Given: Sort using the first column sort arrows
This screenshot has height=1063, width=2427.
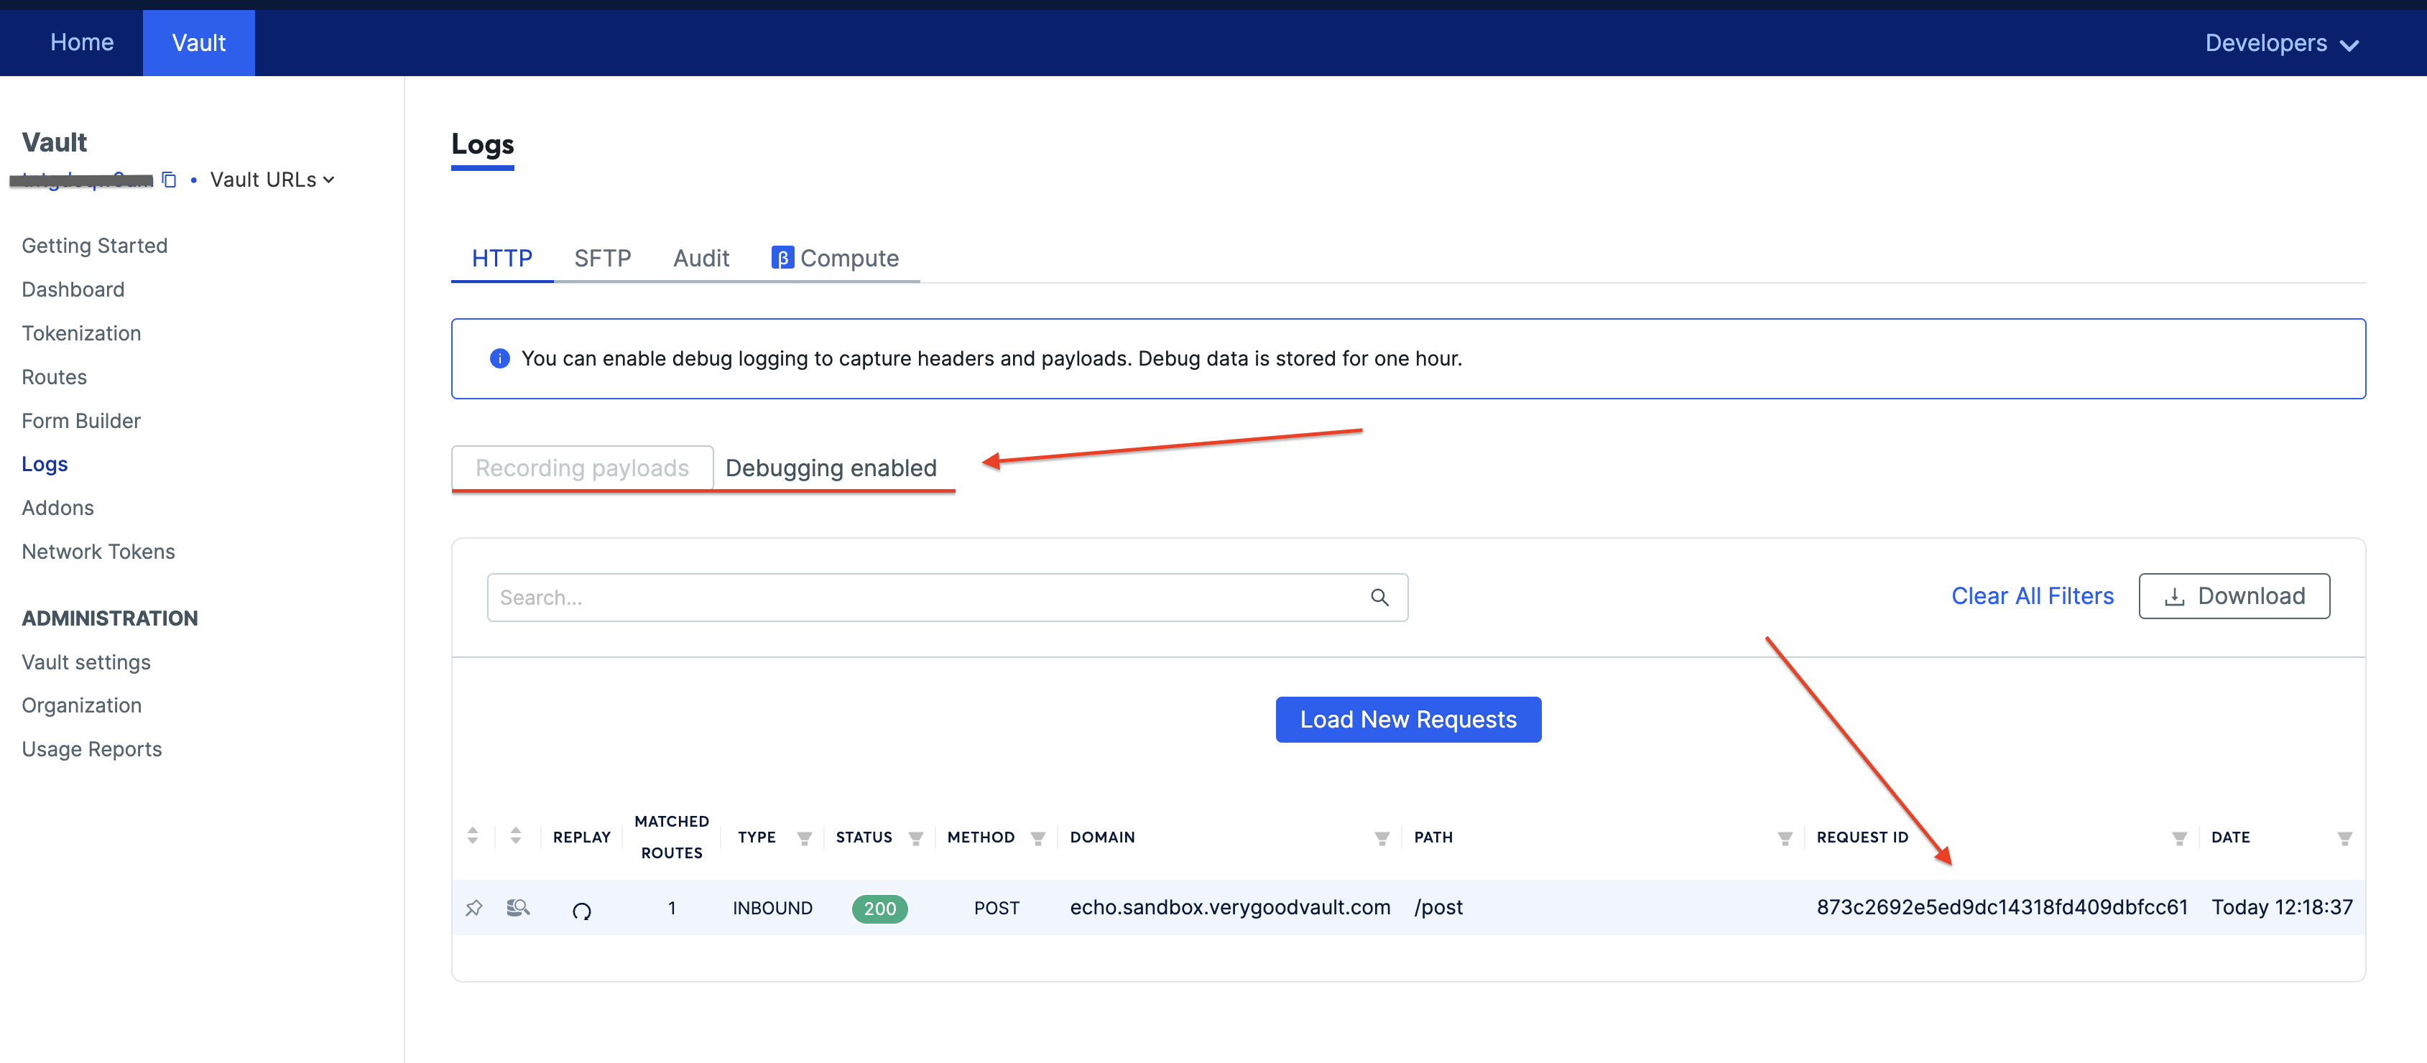Looking at the screenshot, I should click(x=473, y=836).
